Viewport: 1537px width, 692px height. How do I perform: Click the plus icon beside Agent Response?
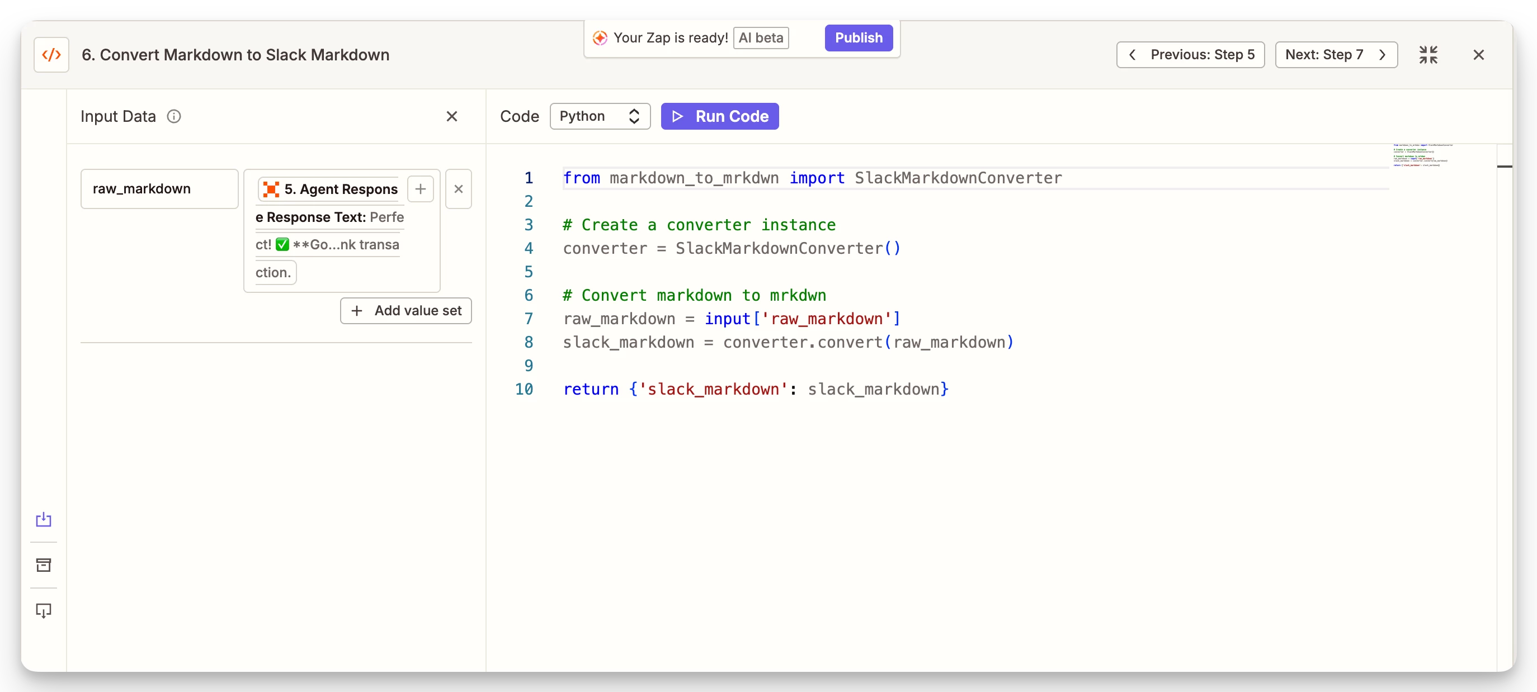click(421, 189)
